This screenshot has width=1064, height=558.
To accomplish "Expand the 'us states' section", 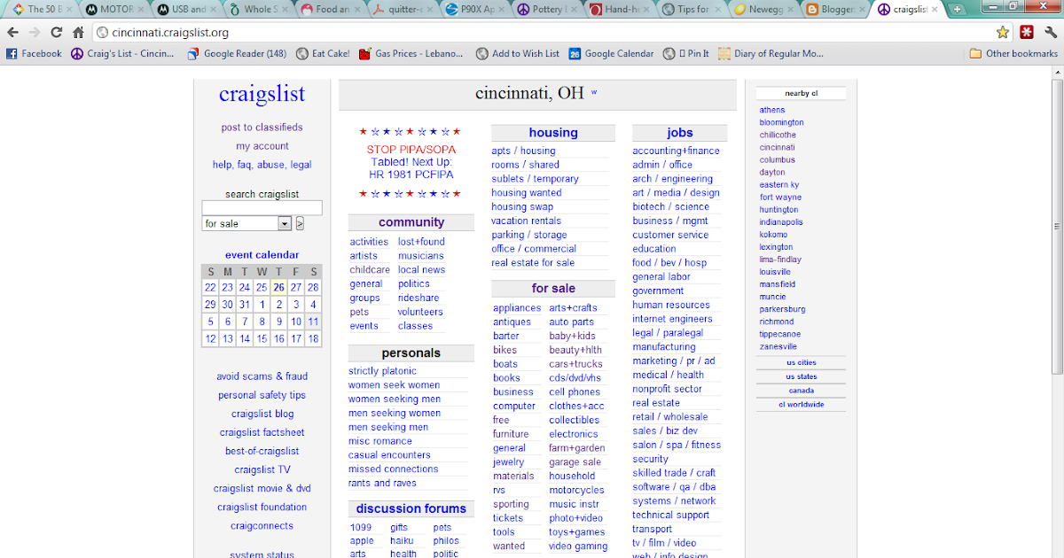I will coord(801,377).
